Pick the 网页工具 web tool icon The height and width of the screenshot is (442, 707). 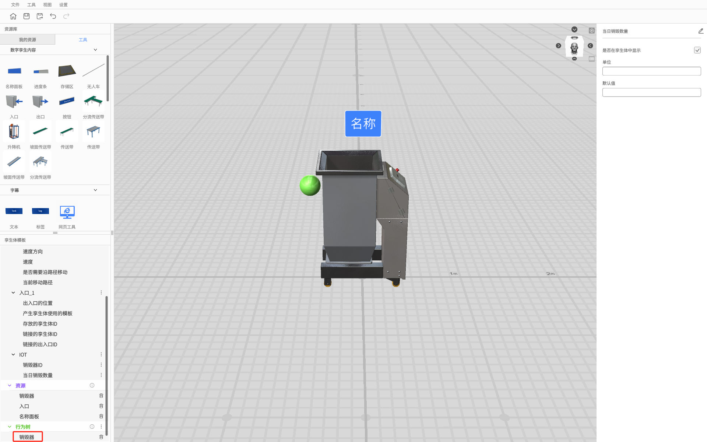coord(67,213)
